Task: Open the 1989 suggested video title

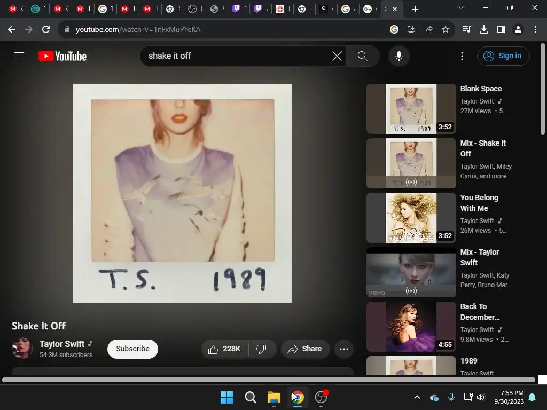Action: (x=468, y=361)
